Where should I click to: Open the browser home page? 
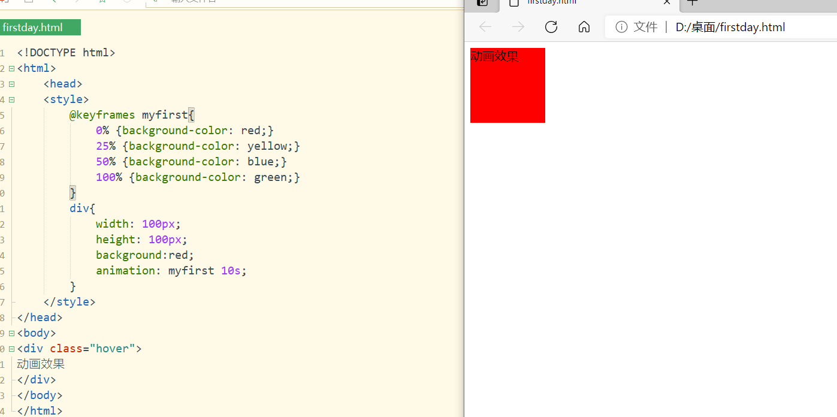[584, 27]
